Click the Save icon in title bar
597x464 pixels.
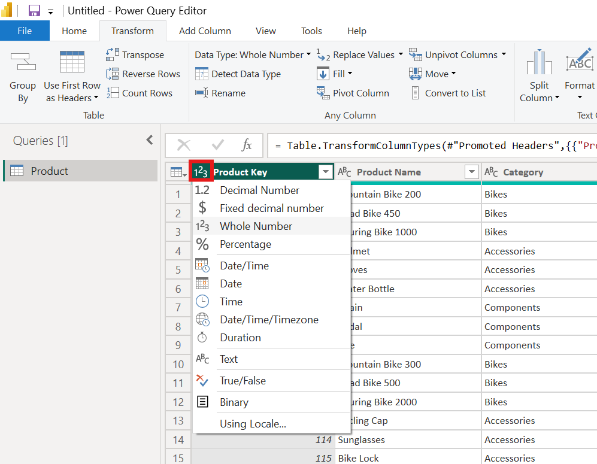pos(34,10)
